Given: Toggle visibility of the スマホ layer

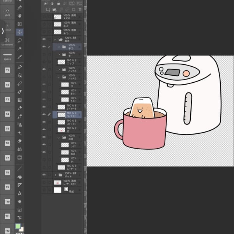Looking at the screenshot, I should (x=44, y=17).
